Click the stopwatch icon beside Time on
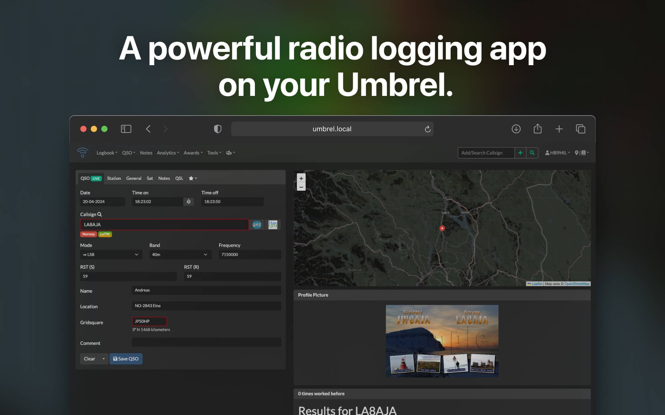 tap(188, 202)
